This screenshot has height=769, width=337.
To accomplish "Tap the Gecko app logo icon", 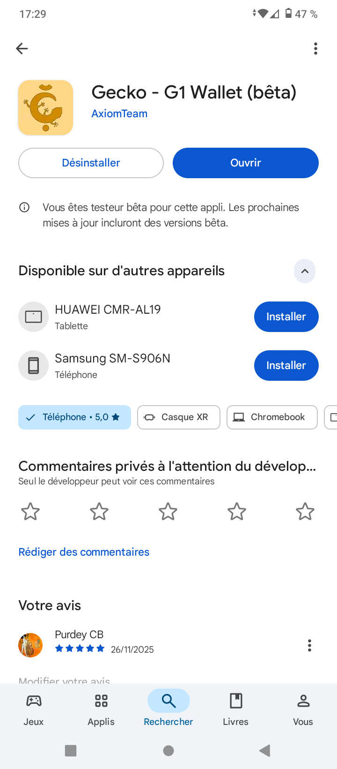I will [x=45, y=107].
